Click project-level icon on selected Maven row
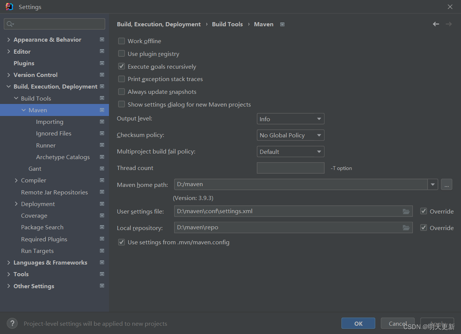This screenshot has width=461, height=334. (x=102, y=110)
